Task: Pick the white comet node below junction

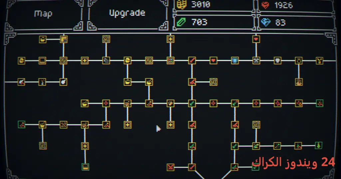Action: [x=63, y=82]
